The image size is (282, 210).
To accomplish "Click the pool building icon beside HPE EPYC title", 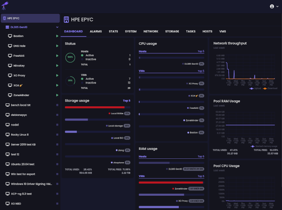I will click(66, 19).
